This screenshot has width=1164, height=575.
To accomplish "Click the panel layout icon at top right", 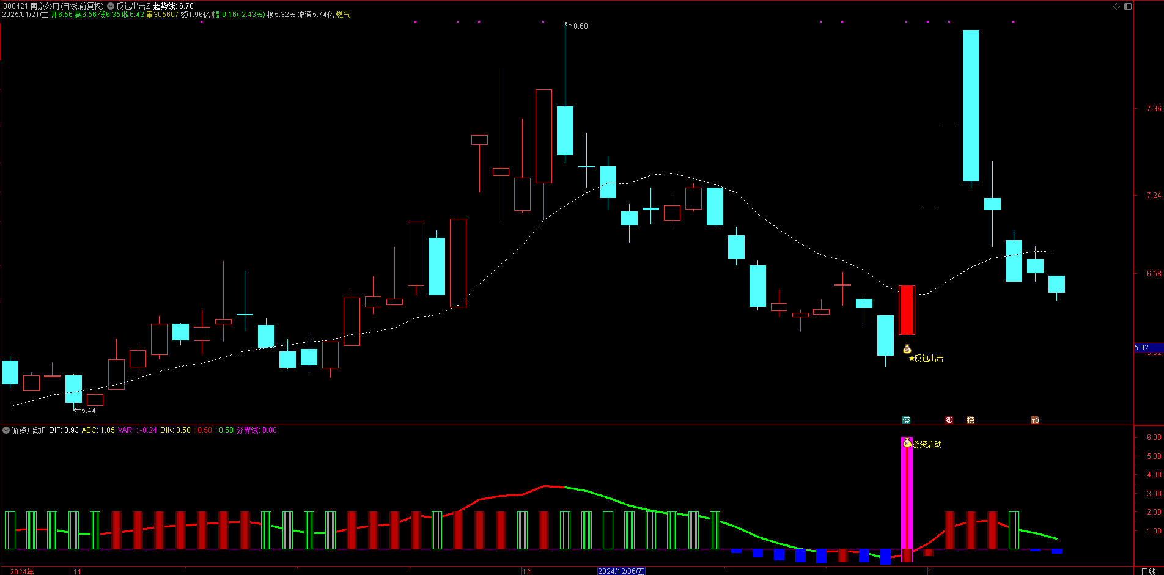I will (x=1127, y=6).
